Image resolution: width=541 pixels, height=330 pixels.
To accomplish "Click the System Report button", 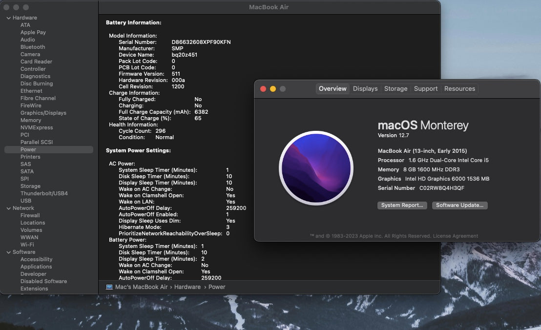I will [402, 206].
